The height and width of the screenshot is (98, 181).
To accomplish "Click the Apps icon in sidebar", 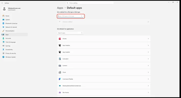I will [3, 34].
